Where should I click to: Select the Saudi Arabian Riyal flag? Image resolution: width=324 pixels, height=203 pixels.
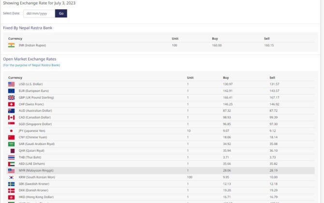click(x=11, y=144)
